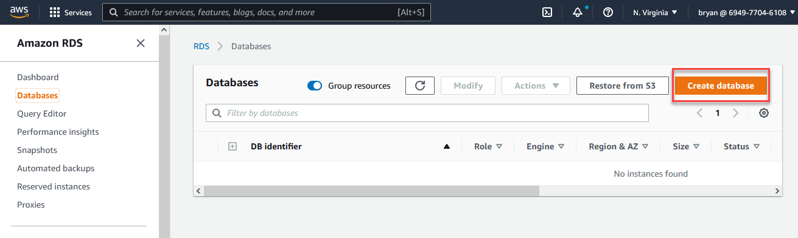Open Automated backups in the sidebar
The height and width of the screenshot is (238, 798).
(56, 168)
